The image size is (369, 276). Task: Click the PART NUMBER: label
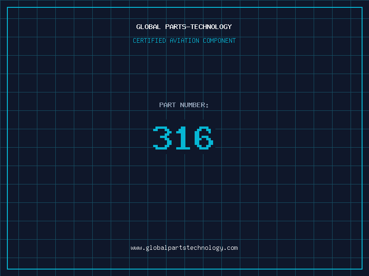(x=184, y=105)
